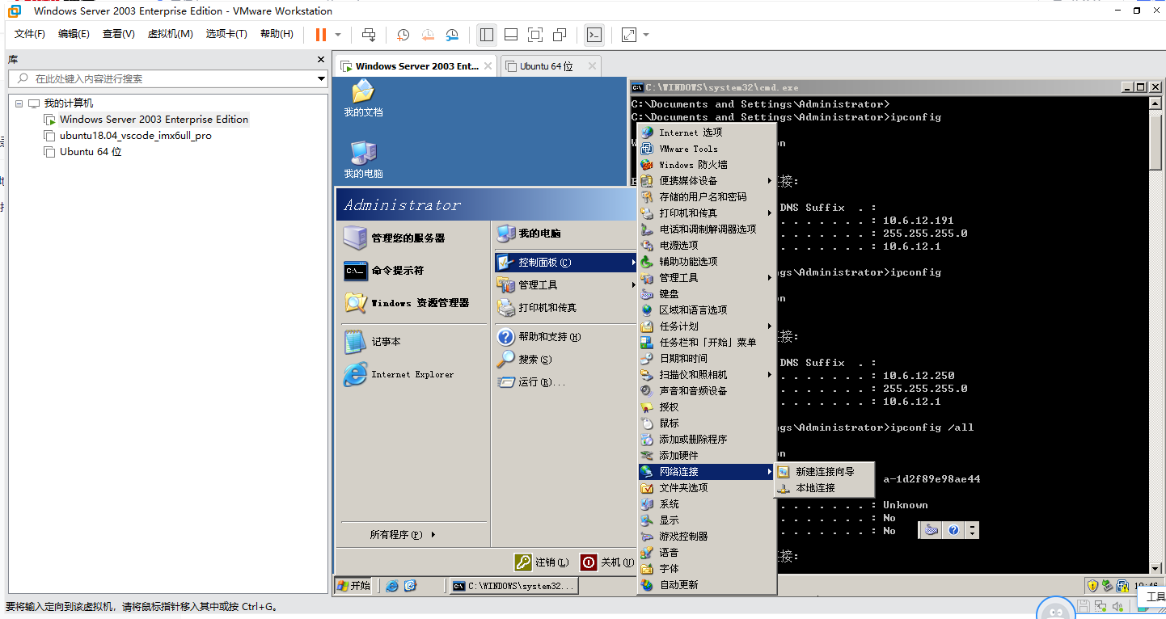Screen dimensions: 1166x619
Task: Click the language bar keyboard icon
Action: (x=932, y=530)
